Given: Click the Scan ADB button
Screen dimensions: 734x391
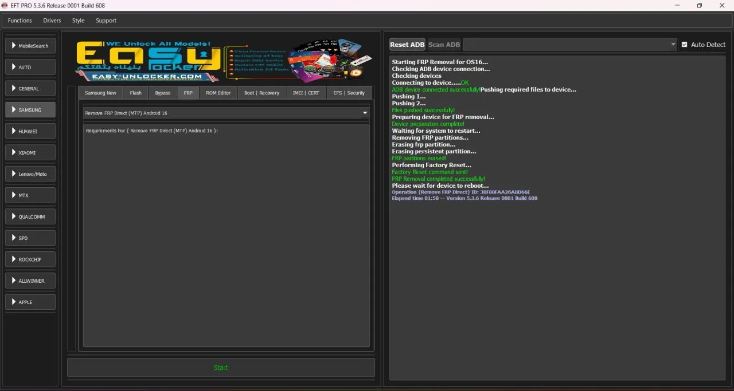Looking at the screenshot, I should tap(444, 45).
